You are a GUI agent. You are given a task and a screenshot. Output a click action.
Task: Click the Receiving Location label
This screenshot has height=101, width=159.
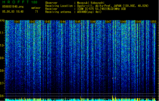tap(59, 6)
